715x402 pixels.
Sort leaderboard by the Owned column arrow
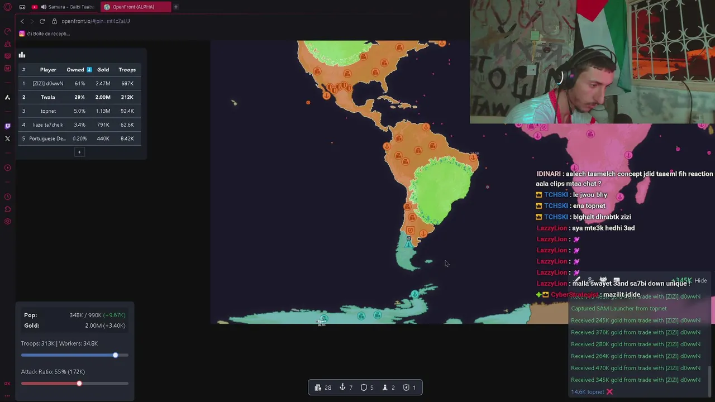pyautogui.click(x=89, y=70)
